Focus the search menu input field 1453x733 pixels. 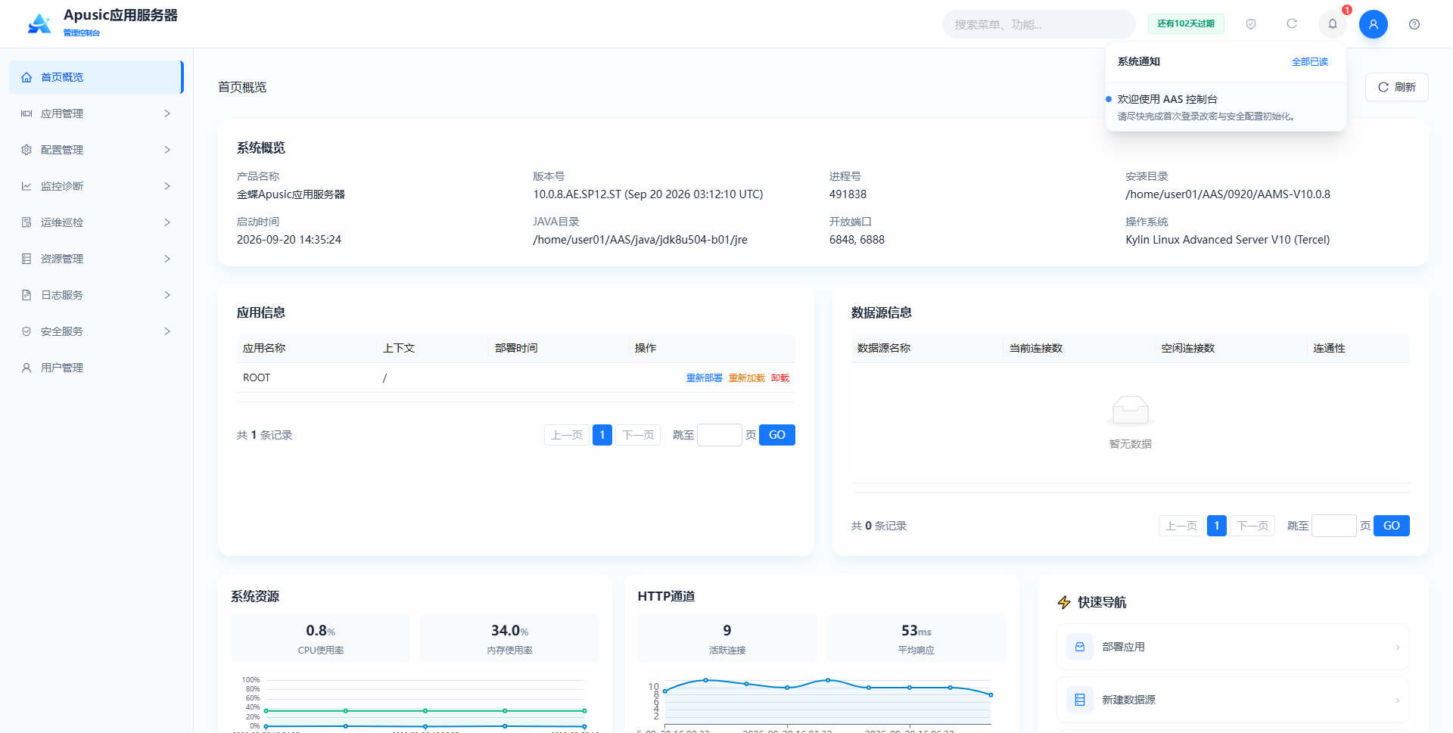pyautogui.click(x=1038, y=24)
